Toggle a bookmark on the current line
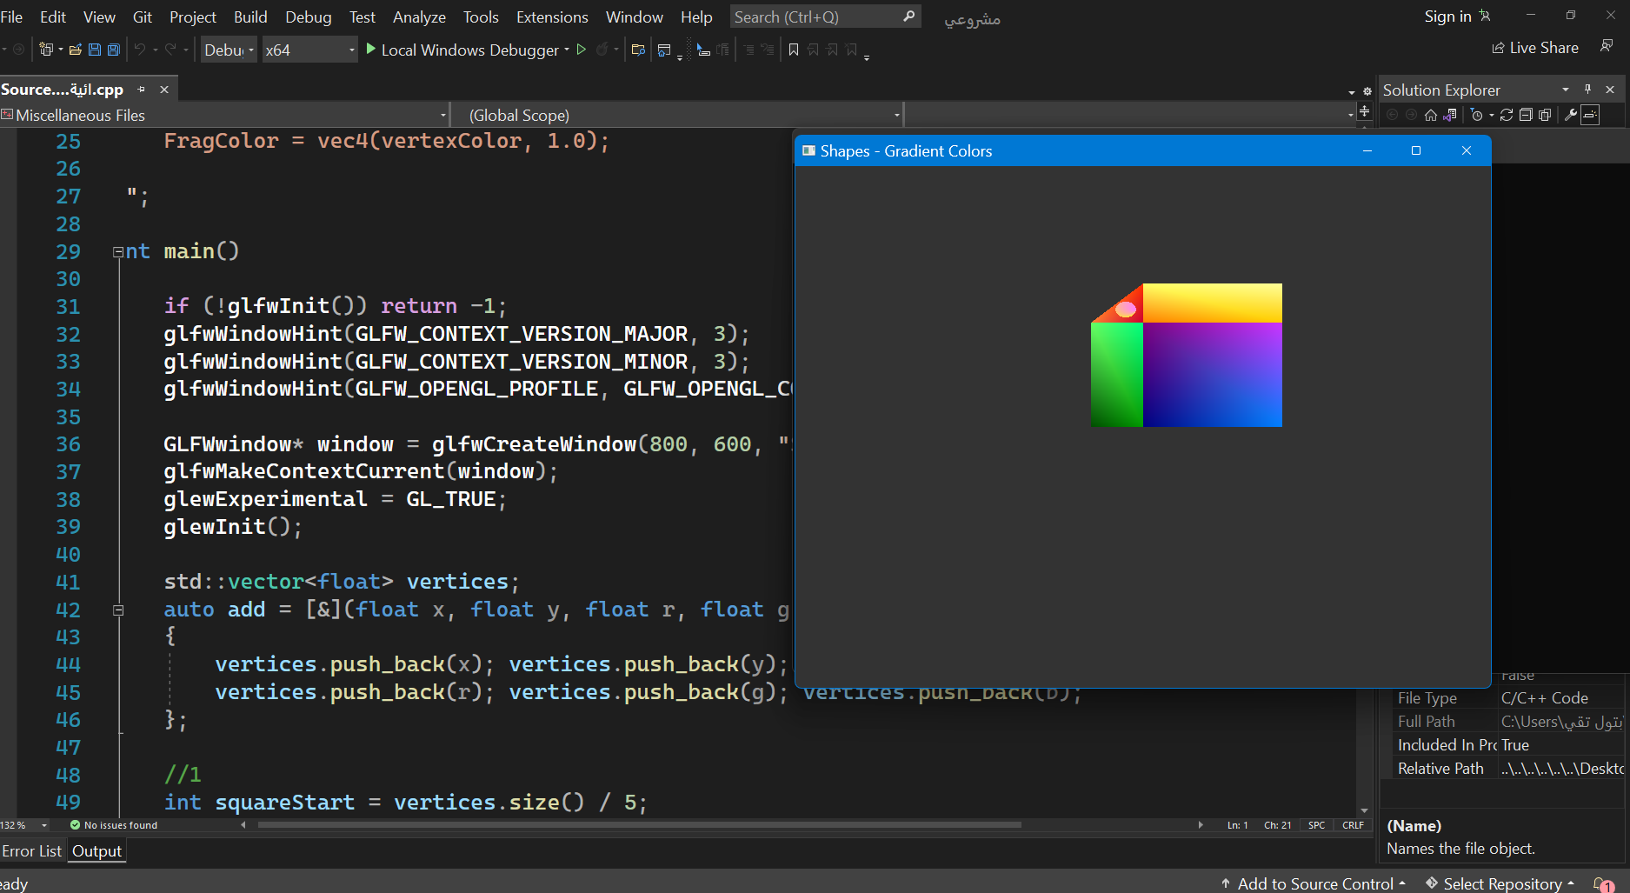This screenshot has width=1630, height=893. [x=793, y=50]
